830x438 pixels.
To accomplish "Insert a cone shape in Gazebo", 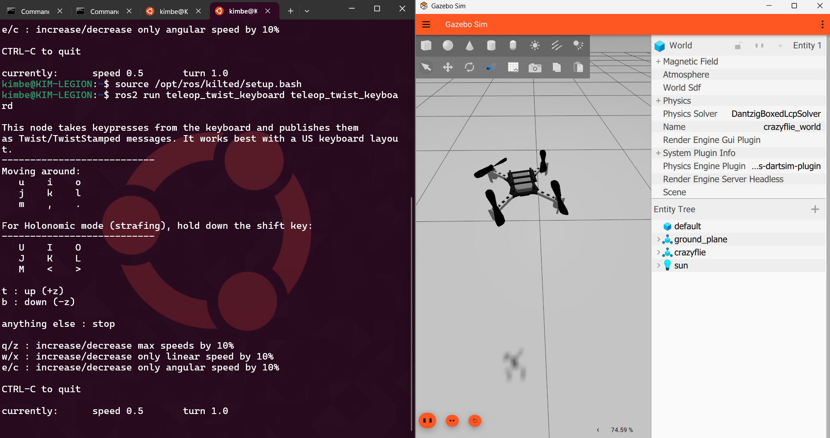I will [470, 45].
